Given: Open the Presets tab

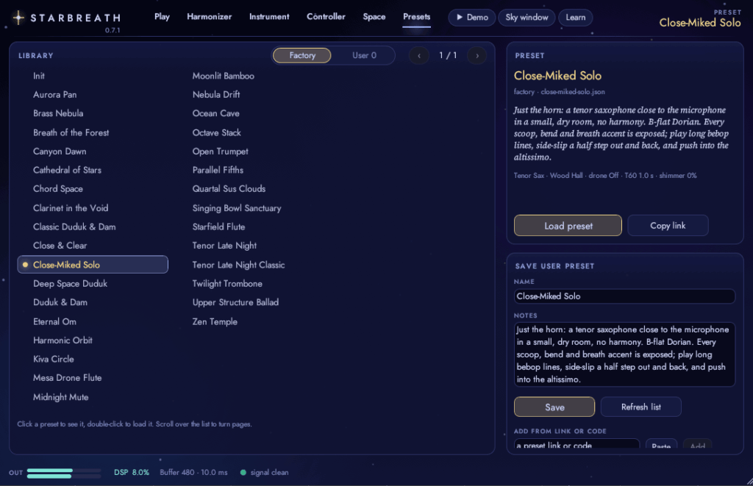Looking at the screenshot, I should (416, 17).
